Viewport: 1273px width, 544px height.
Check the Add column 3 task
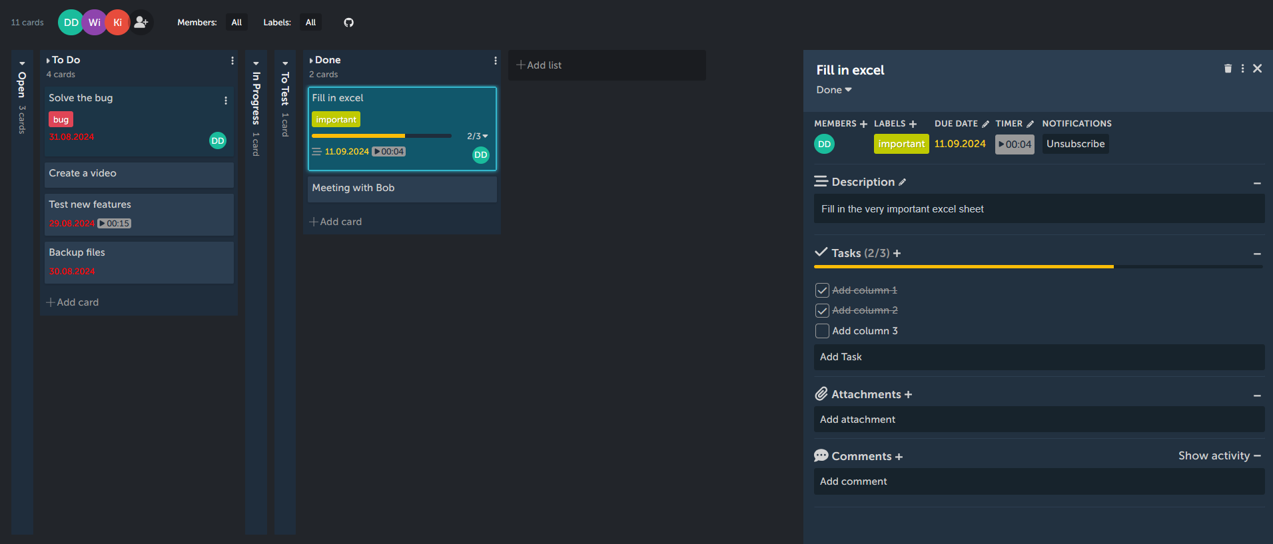click(x=822, y=331)
